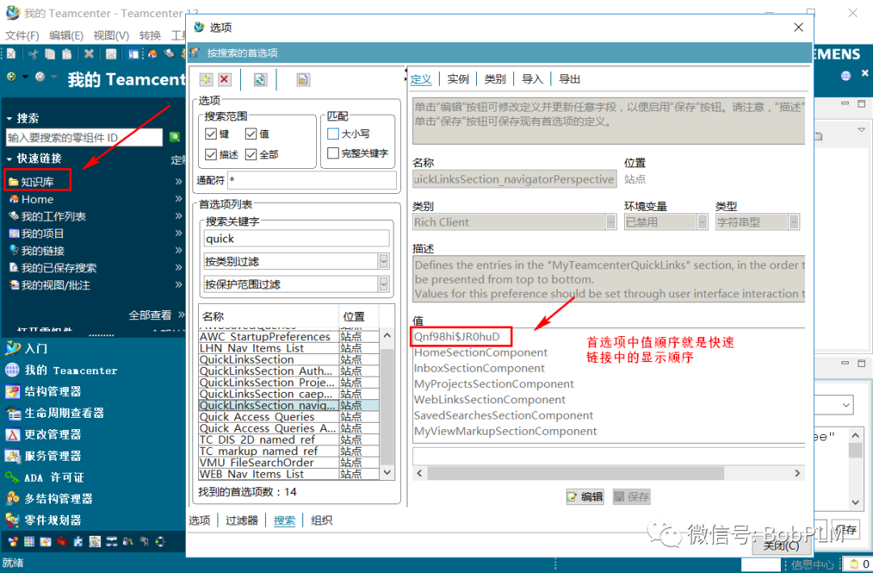Click the 搜索关键字 field containing quick
This screenshot has height=573, width=873.
point(297,238)
